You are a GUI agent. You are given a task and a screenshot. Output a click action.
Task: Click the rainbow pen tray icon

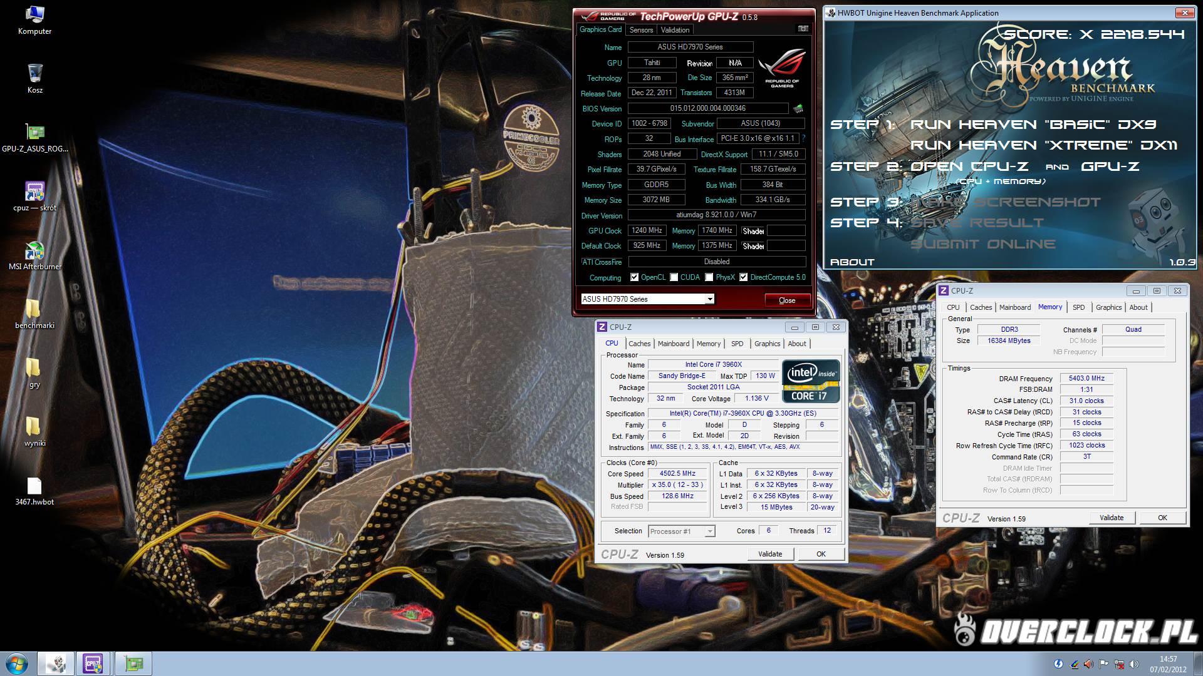point(1074,664)
